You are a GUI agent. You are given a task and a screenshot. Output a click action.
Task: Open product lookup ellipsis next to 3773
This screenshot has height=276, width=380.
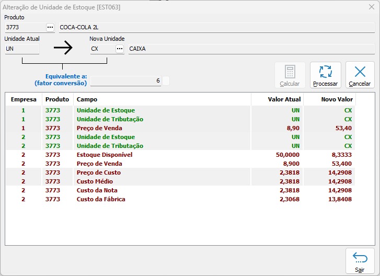click(50, 27)
